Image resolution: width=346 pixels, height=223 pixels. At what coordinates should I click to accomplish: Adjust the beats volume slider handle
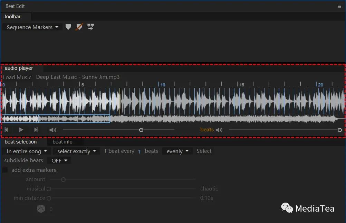(339, 130)
